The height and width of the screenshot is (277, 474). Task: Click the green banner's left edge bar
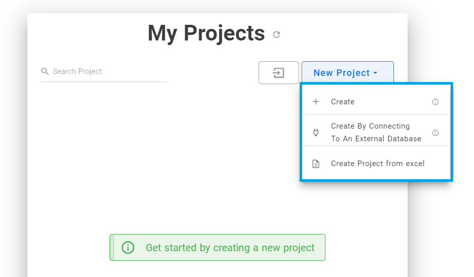(x=112, y=248)
